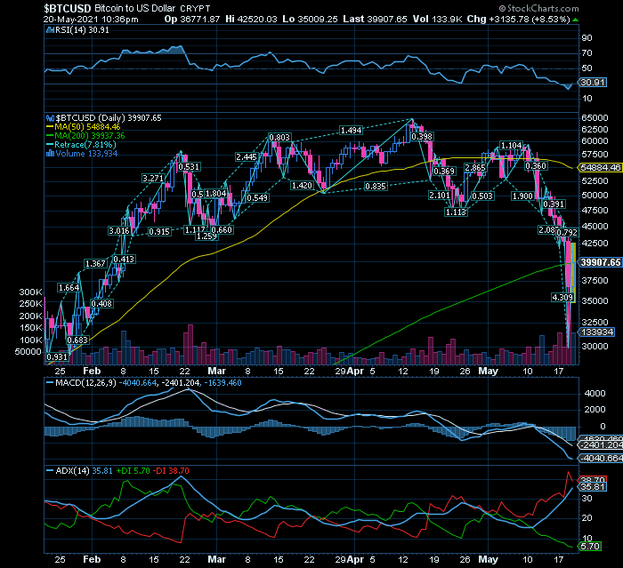
Task: Click the 'MA(200) 39937.36' legend entry
Action: tap(90, 136)
